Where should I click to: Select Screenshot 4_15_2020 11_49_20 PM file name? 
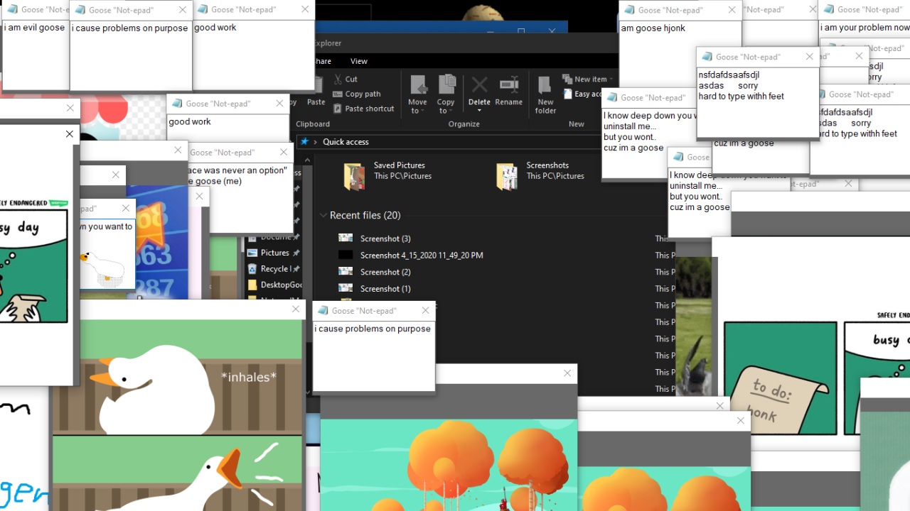tap(422, 255)
